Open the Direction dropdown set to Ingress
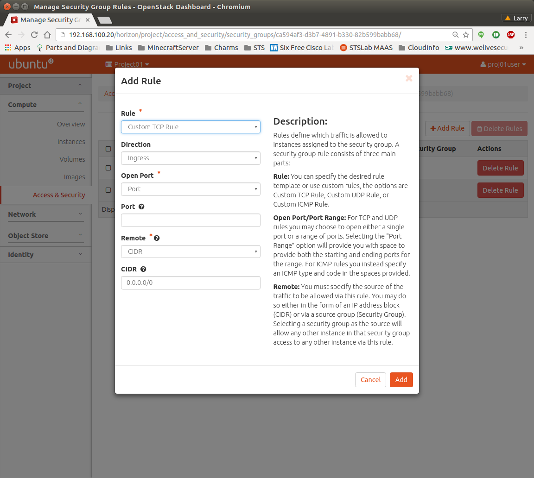The image size is (534, 478). pos(191,158)
